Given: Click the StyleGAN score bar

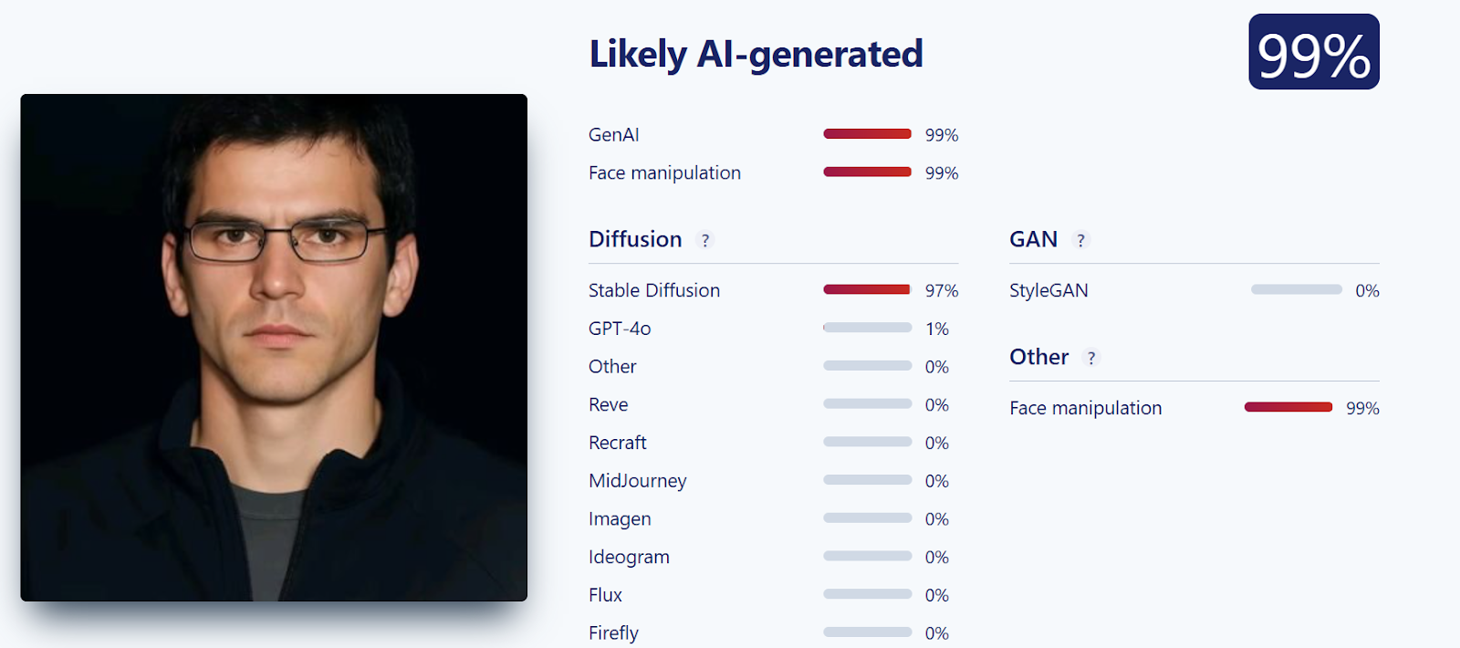Looking at the screenshot, I should (1296, 289).
